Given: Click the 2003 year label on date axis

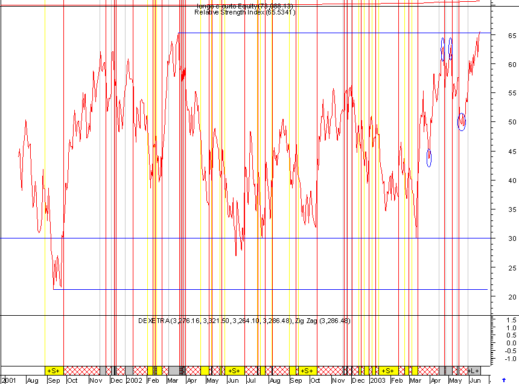Looking at the screenshot, I should [x=378, y=380].
